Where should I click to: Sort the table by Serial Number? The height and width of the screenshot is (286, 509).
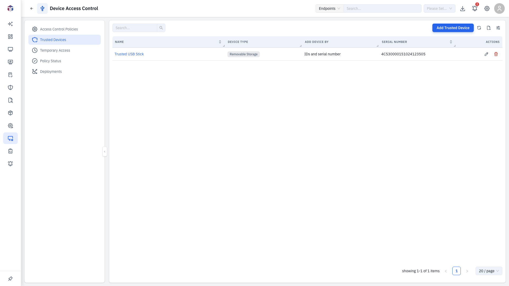pos(451,42)
